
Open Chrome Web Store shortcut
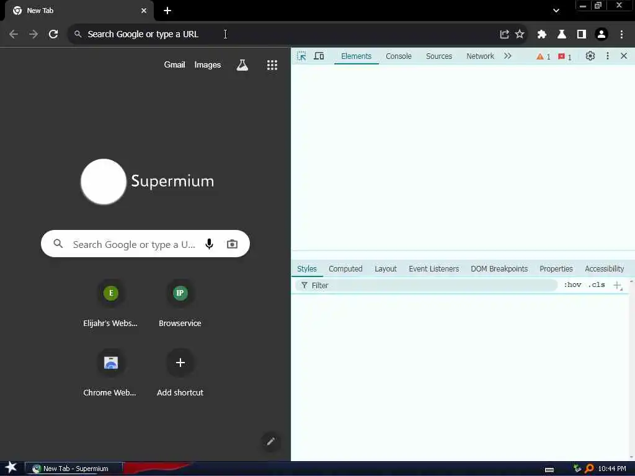(x=110, y=372)
